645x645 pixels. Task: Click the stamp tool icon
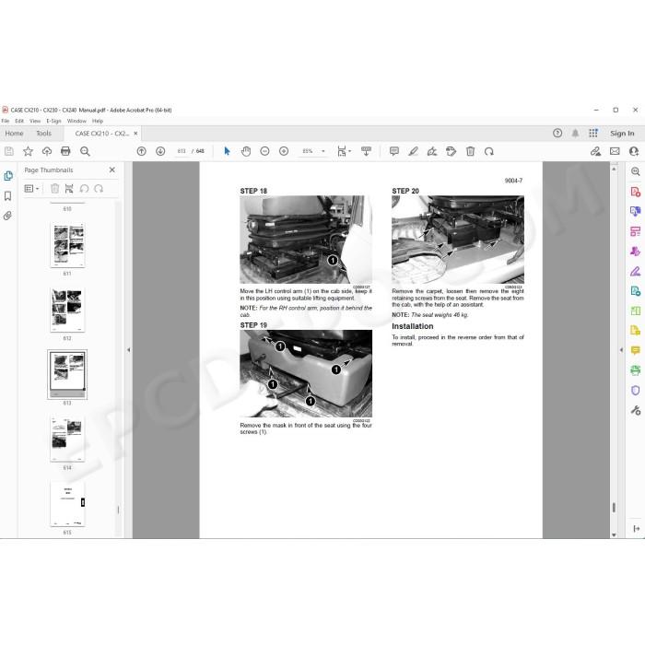[451, 151]
